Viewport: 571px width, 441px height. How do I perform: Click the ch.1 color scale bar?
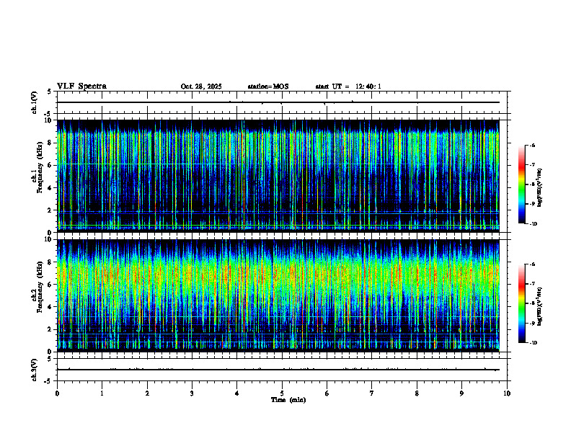click(x=521, y=184)
